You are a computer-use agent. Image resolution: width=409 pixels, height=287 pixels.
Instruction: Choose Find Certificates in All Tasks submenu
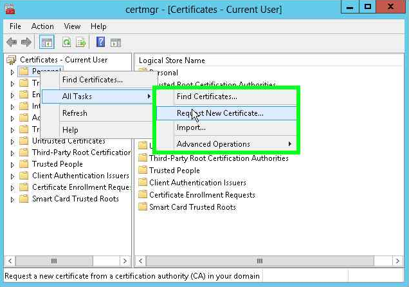click(226, 97)
